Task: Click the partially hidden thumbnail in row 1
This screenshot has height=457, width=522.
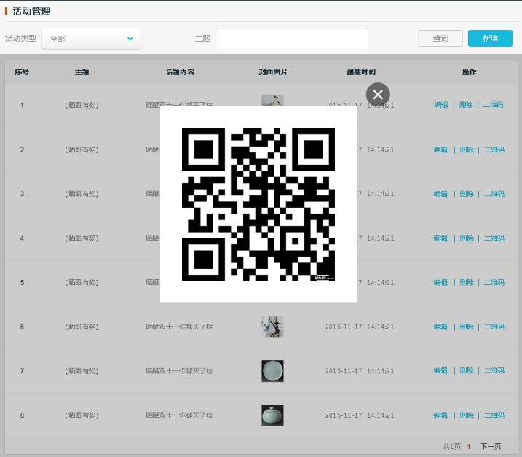Action: coord(272,100)
